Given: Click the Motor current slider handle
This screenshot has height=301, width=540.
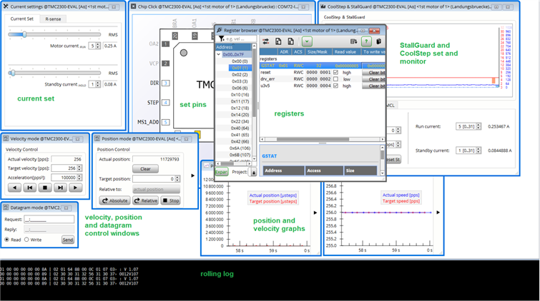Looking at the screenshot, I should click(24, 34).
